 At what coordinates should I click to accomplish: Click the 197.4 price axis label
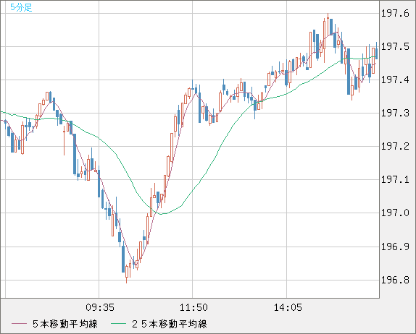[x=395, y=80]
